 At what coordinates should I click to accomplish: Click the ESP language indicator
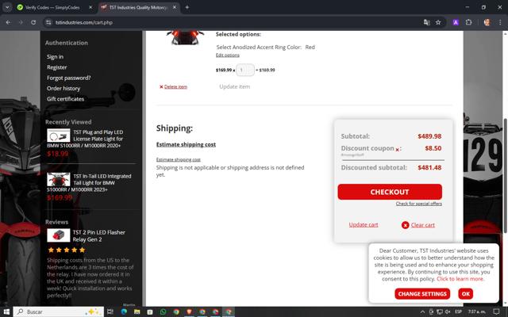tap(458, 311)
